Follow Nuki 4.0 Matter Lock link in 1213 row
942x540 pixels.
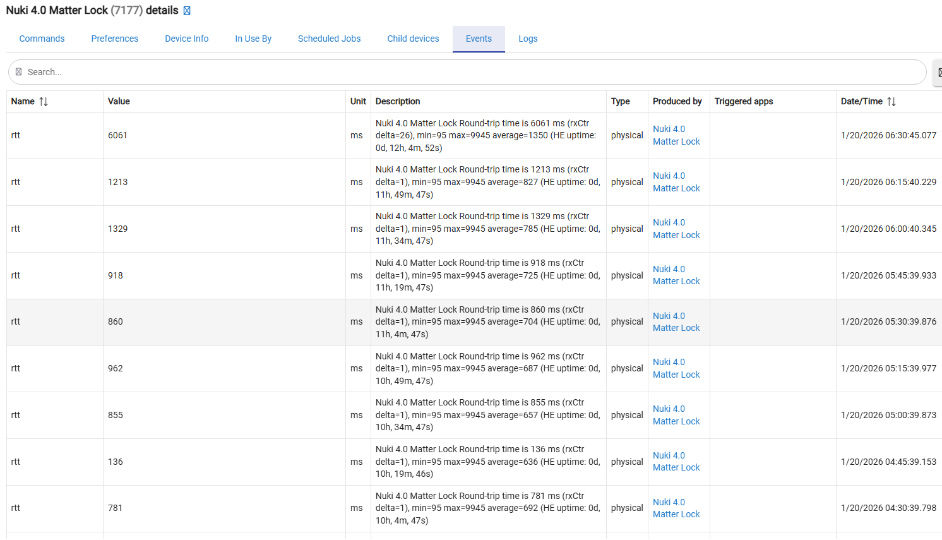point(676,182)
